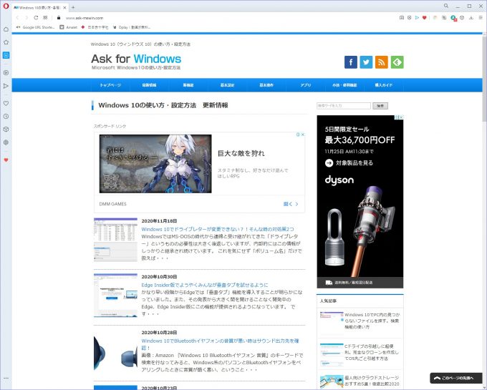This screenshot has height=390, width=487.
Task: Open the site's Facebook page icon
Action: pos(351,62)
